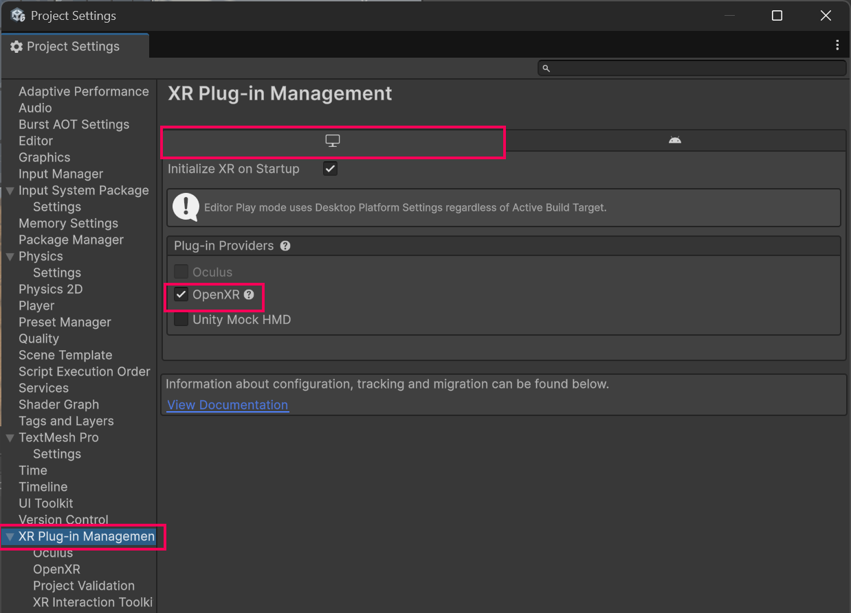
Task: Click the gear icon on Project Settings tab
Action: pos(16,47)
